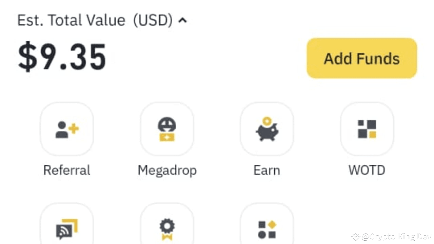The image size is (434, 244).
Task: Select the WOTD text label
Action: [367, 170]
